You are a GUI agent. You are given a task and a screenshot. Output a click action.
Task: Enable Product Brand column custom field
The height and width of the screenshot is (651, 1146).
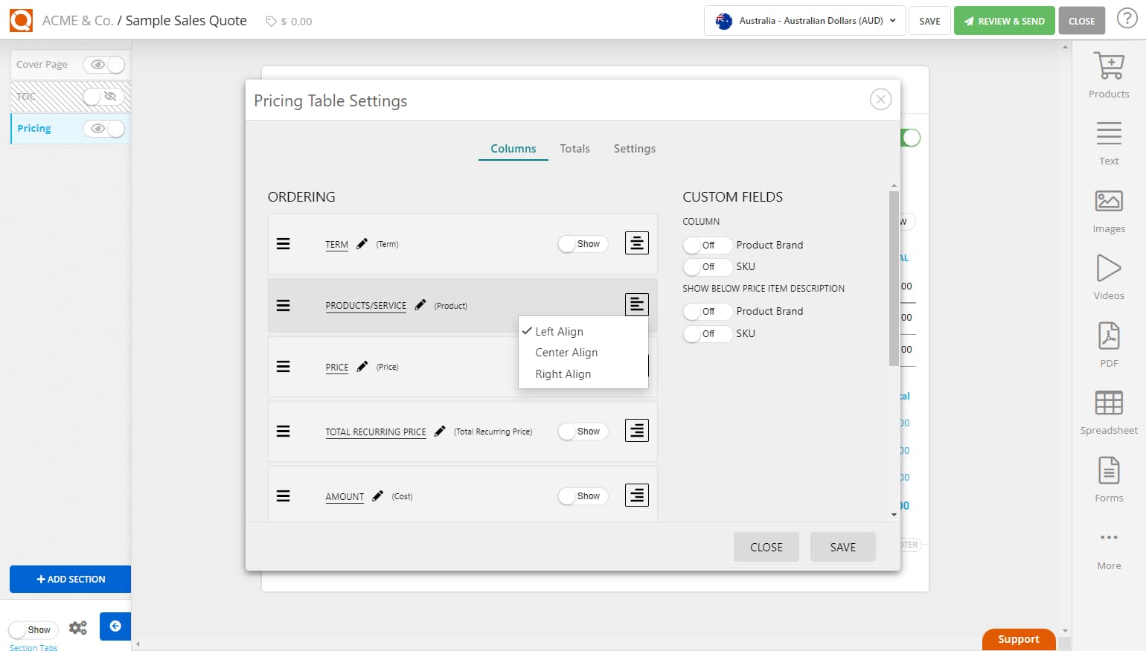[x=705, y=245]
